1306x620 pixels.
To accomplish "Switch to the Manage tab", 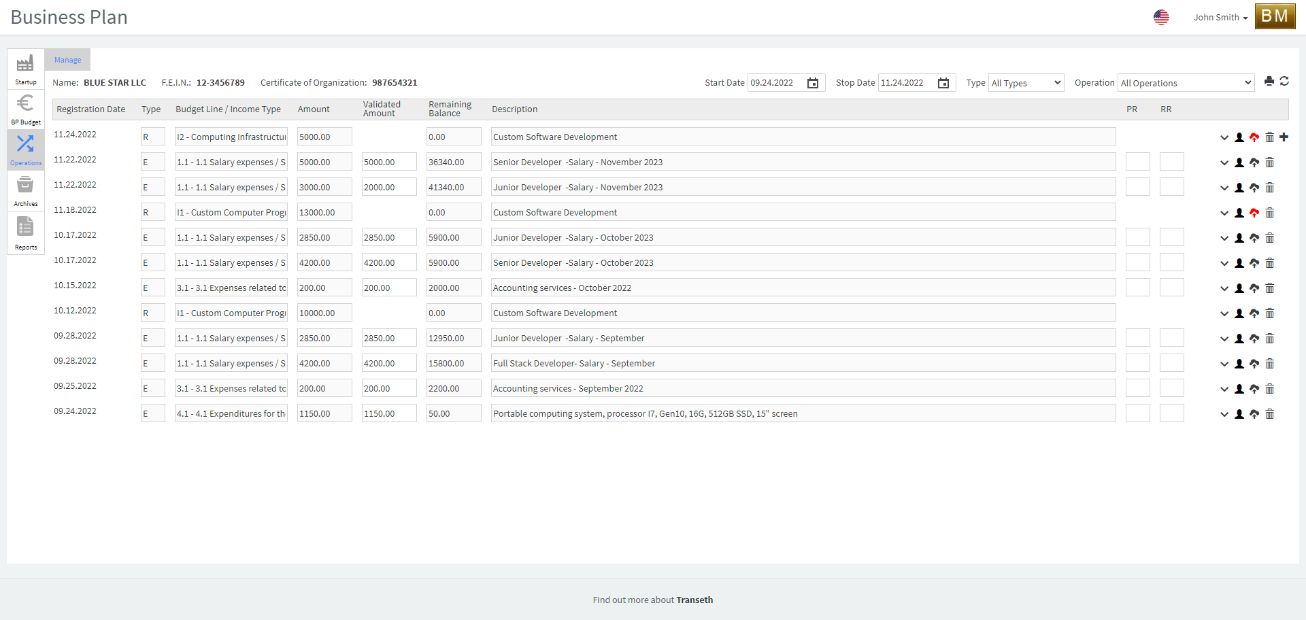I will pyautogui.click(x=67, y=60).
